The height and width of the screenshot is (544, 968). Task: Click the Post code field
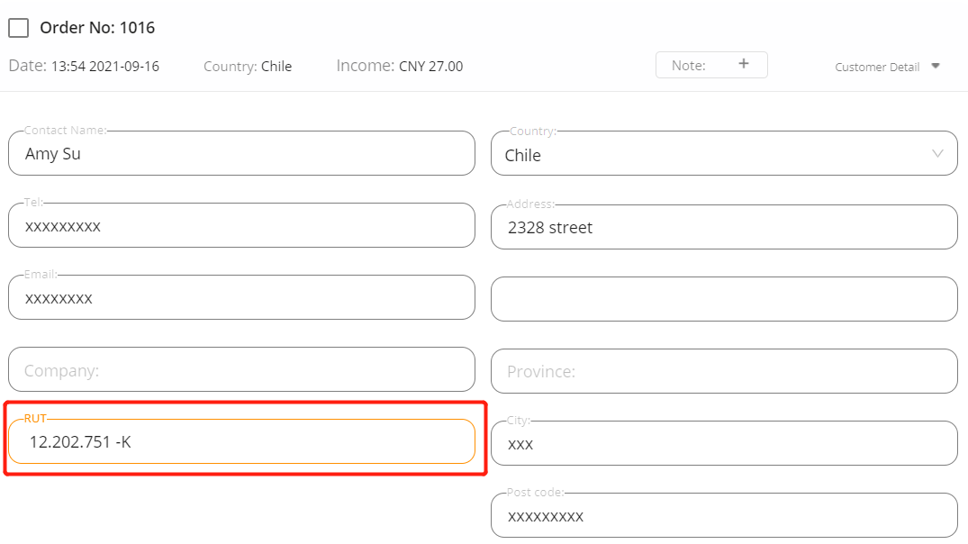[724, 515]
